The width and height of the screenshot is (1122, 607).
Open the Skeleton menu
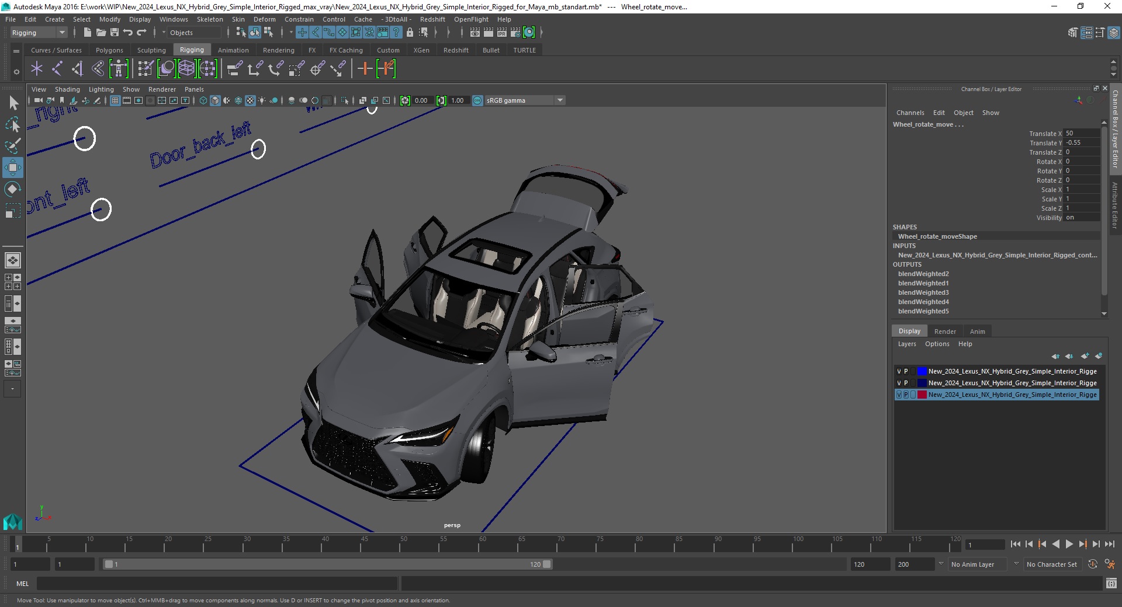[210, 19]
